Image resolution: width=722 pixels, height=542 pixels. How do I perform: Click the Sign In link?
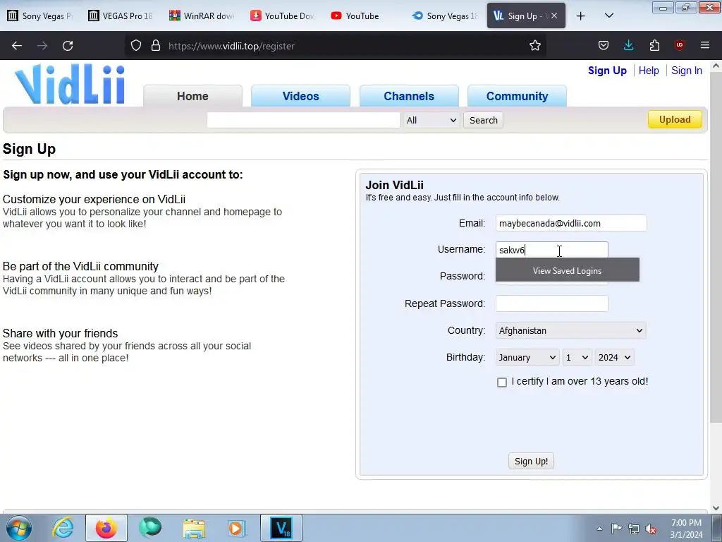click(687, 71)
